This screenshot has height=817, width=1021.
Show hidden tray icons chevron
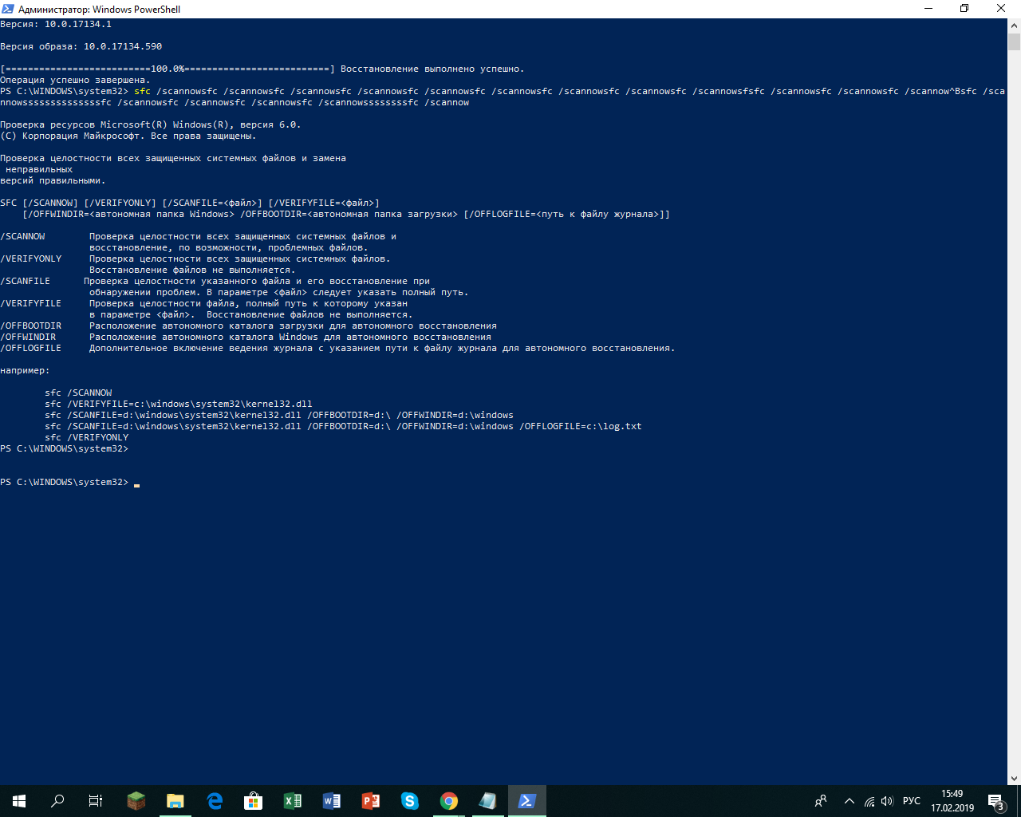tap(850, 801)
